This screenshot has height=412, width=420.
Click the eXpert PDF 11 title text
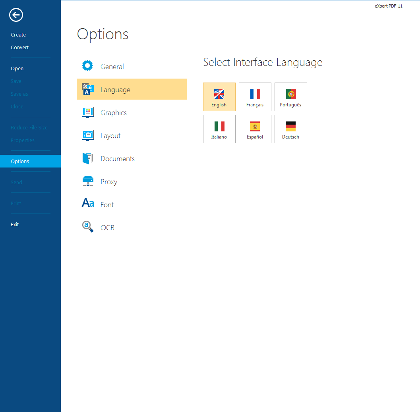coord(388,6)
